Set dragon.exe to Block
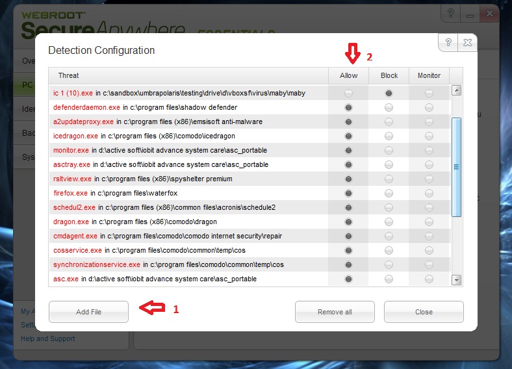Viewport: 512px width, 369px height. (x=389, y=222)
